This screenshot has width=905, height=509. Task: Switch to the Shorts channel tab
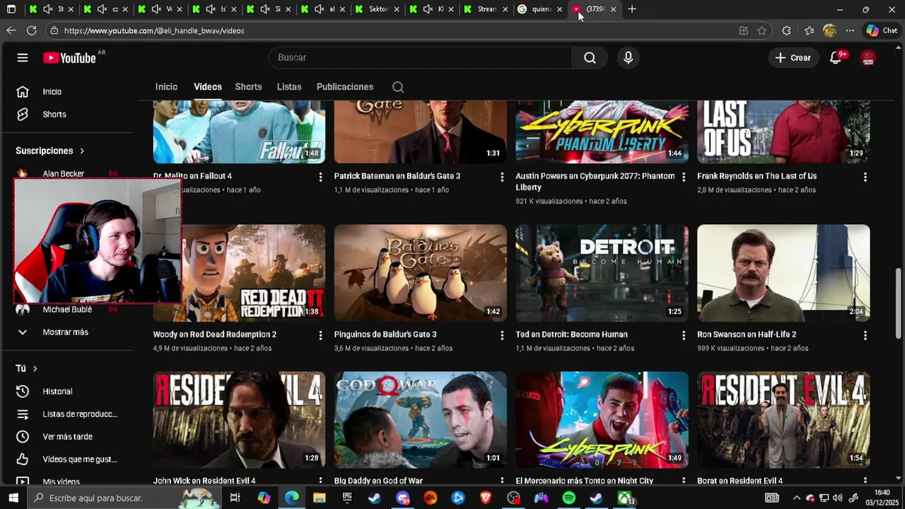click(x=248, y=87)
